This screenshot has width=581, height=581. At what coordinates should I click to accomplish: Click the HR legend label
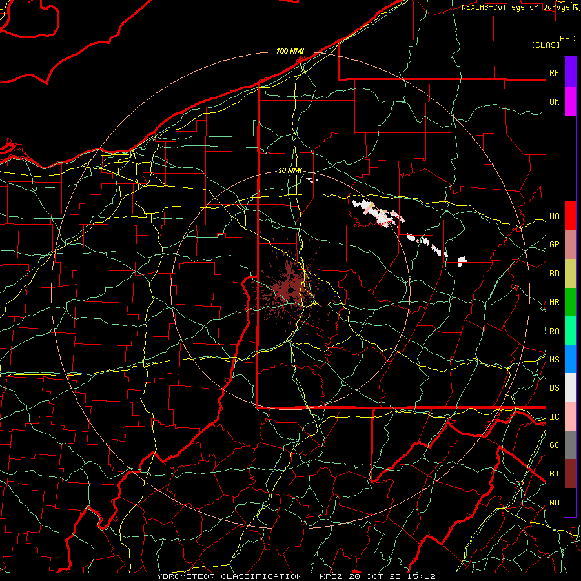tap(555, 302)
